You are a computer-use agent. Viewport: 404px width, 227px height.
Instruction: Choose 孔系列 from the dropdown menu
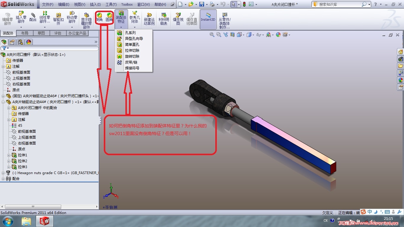coord(134,33)
